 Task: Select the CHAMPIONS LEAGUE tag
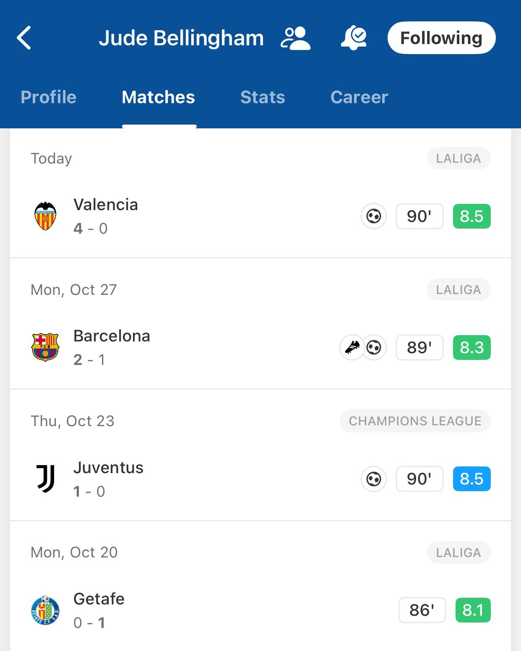(x=415, y=421)
